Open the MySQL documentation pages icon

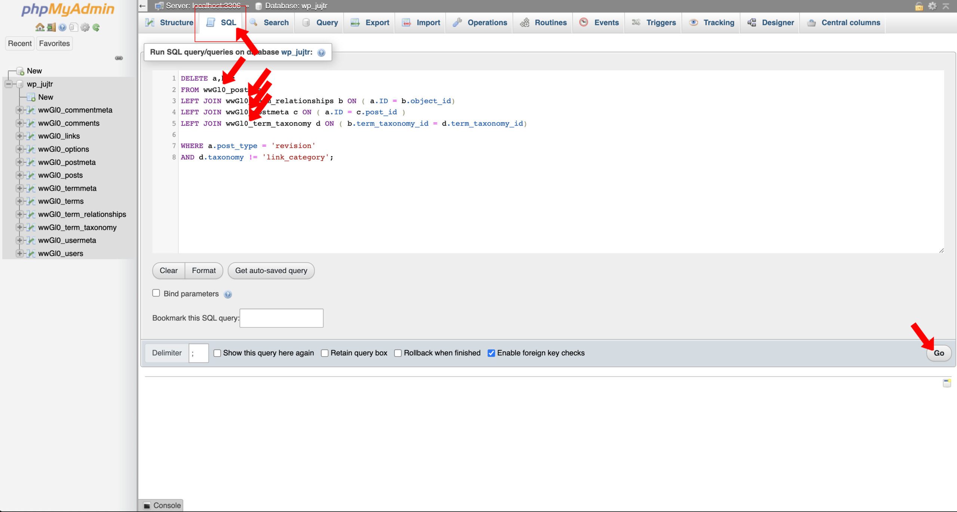coord(74,27)
